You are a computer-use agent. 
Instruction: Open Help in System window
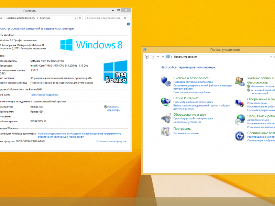128,24
